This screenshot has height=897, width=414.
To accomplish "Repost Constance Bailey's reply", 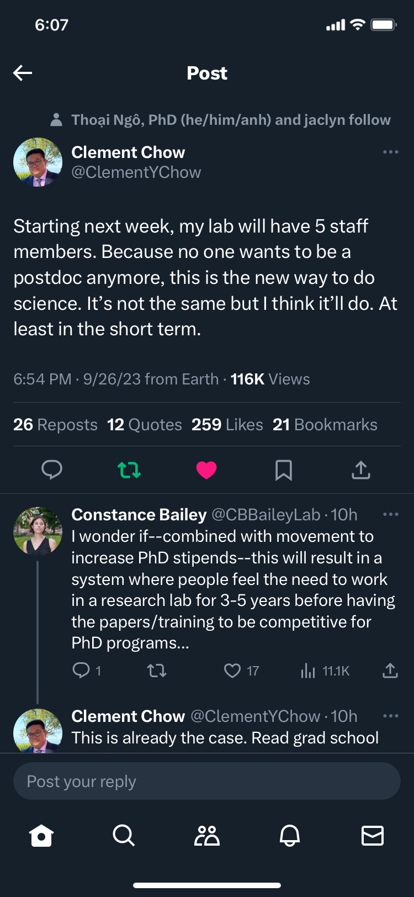I will coord(157,671).
